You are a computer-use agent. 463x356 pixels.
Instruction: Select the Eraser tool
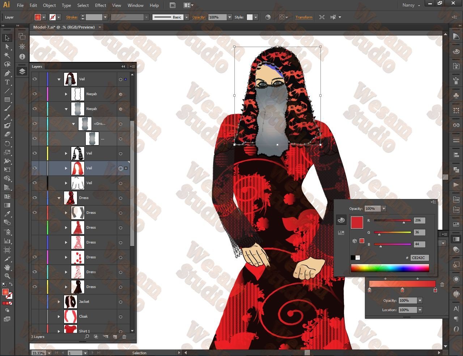(x=7, y=135)
